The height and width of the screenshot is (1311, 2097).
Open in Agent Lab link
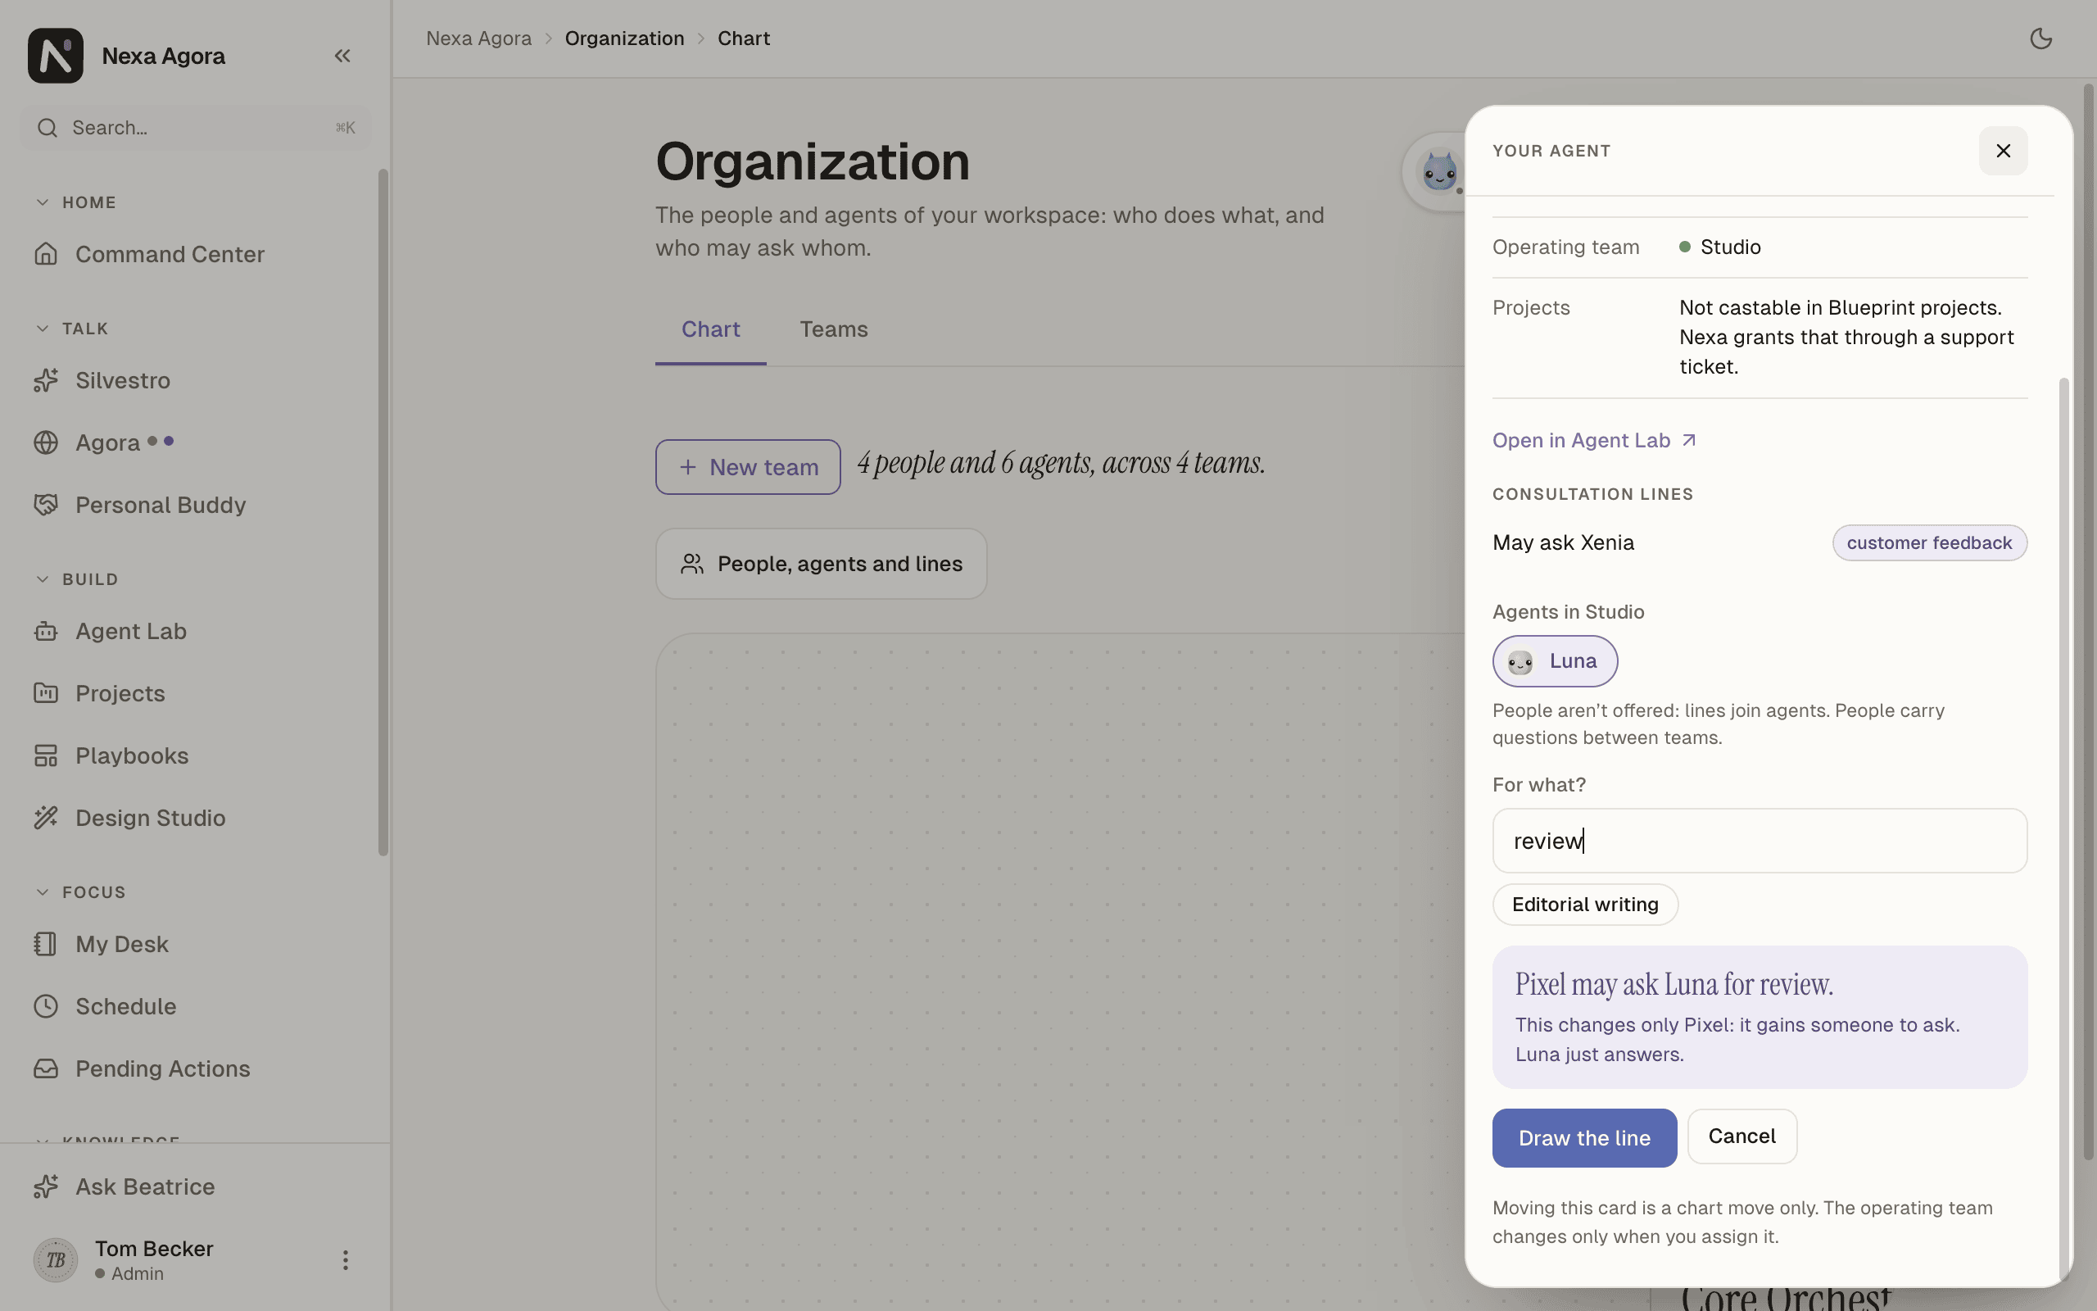tap(1593, 441)
